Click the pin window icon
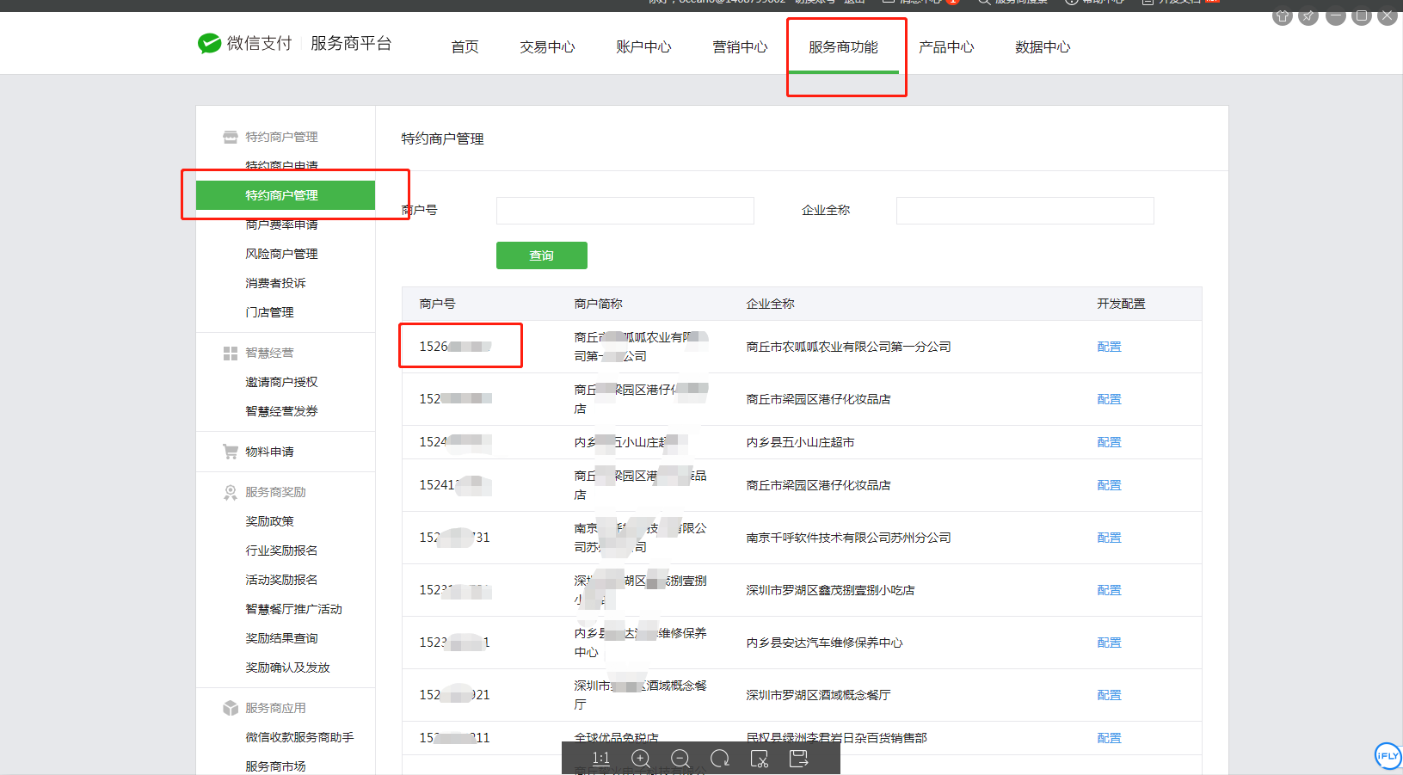This screenshot has height=775, width=1403. [1308, 15]
